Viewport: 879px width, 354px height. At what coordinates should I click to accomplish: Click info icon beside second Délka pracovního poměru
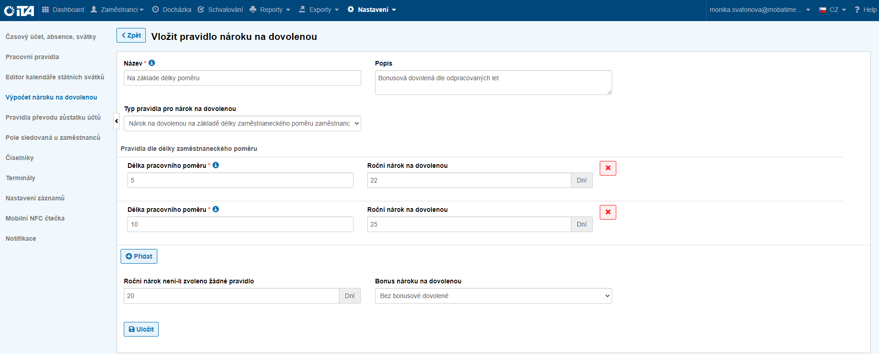coord(216,209)
